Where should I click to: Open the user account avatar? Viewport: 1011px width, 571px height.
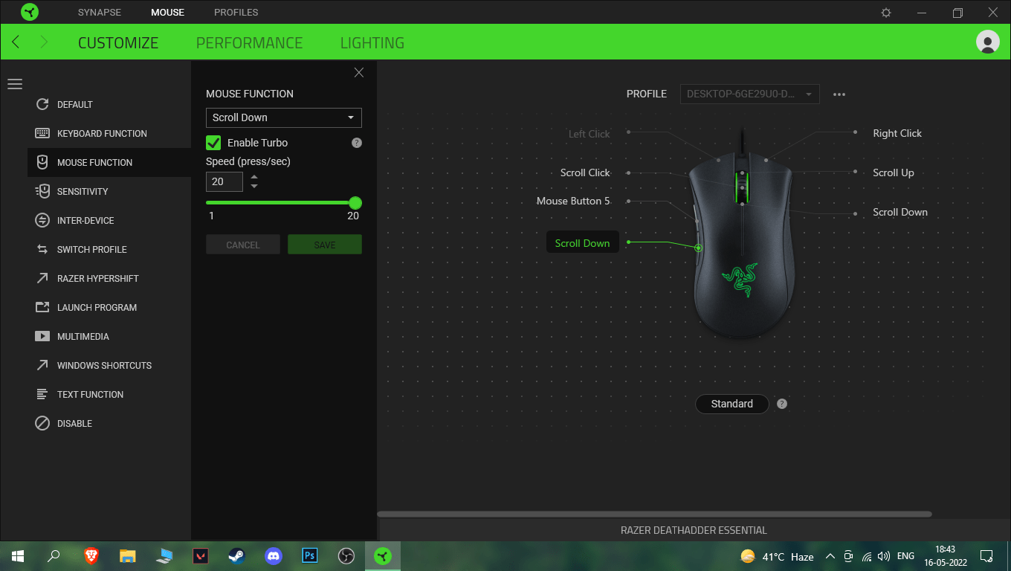point(987,42)
